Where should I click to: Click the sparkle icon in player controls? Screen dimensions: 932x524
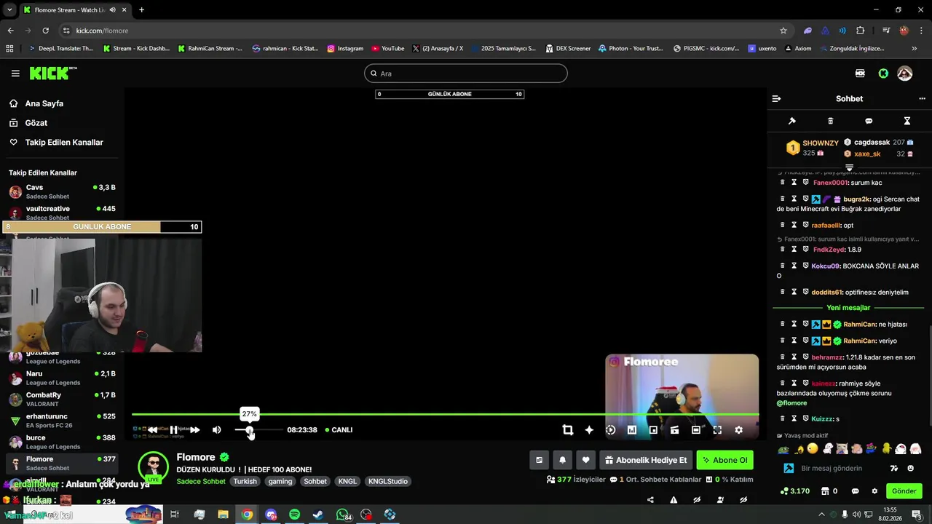pos(589,430)
